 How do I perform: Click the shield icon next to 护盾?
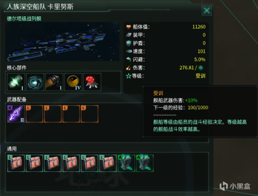128,43
